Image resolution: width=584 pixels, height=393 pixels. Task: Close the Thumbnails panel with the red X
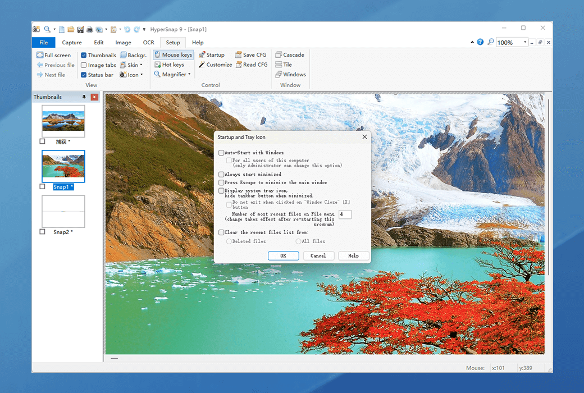[94, 97]
